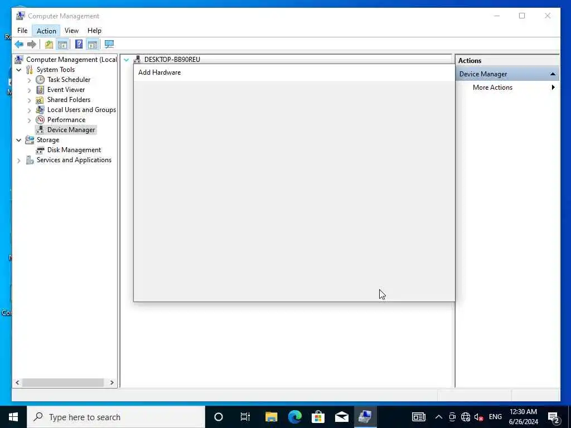Screen dimensions: 571x428
Task: Expand the Shared Folders node
Action: [x=30, y=100]
